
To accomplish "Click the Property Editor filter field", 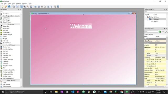I will pos(151,32).
